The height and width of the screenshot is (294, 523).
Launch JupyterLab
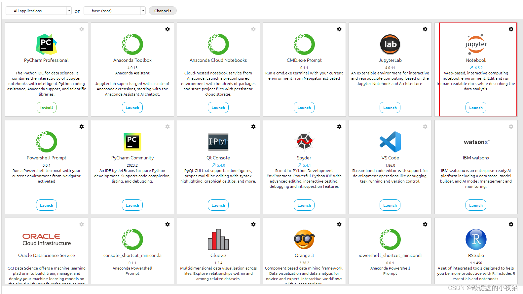390,108
